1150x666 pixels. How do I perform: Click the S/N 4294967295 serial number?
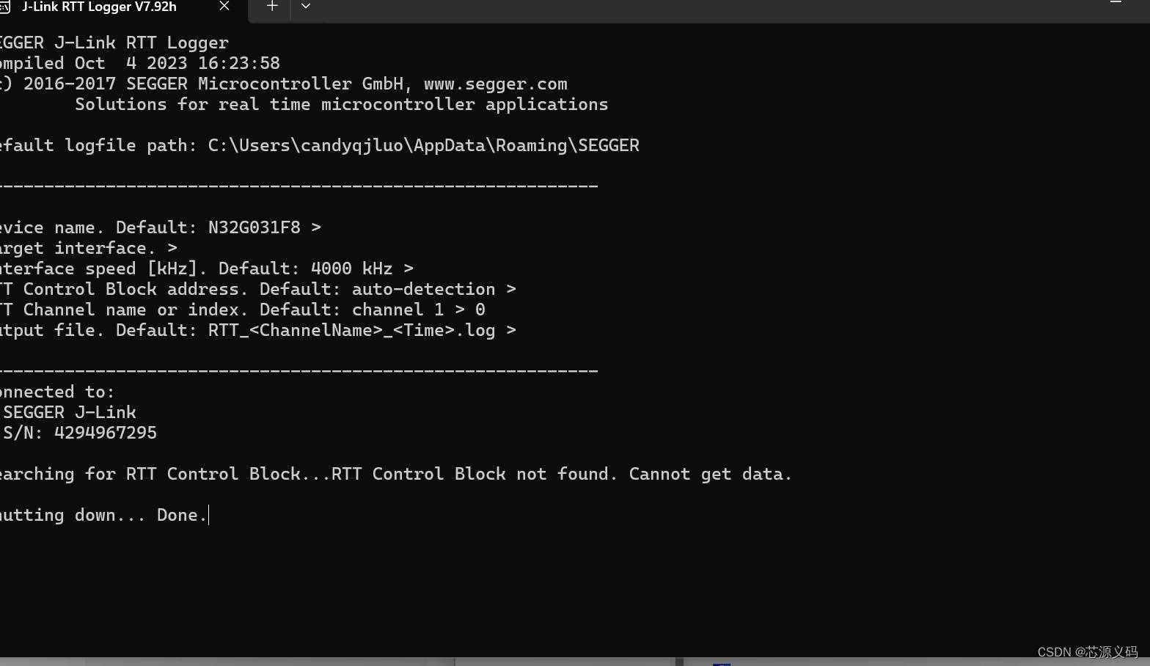click(x=80, y=433)
